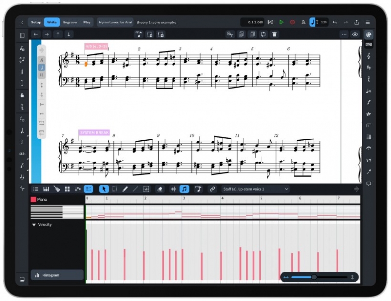This screenshot has height=301, width=391.
Task: Collapse the Velocity lane
Action: pos(34,225)
